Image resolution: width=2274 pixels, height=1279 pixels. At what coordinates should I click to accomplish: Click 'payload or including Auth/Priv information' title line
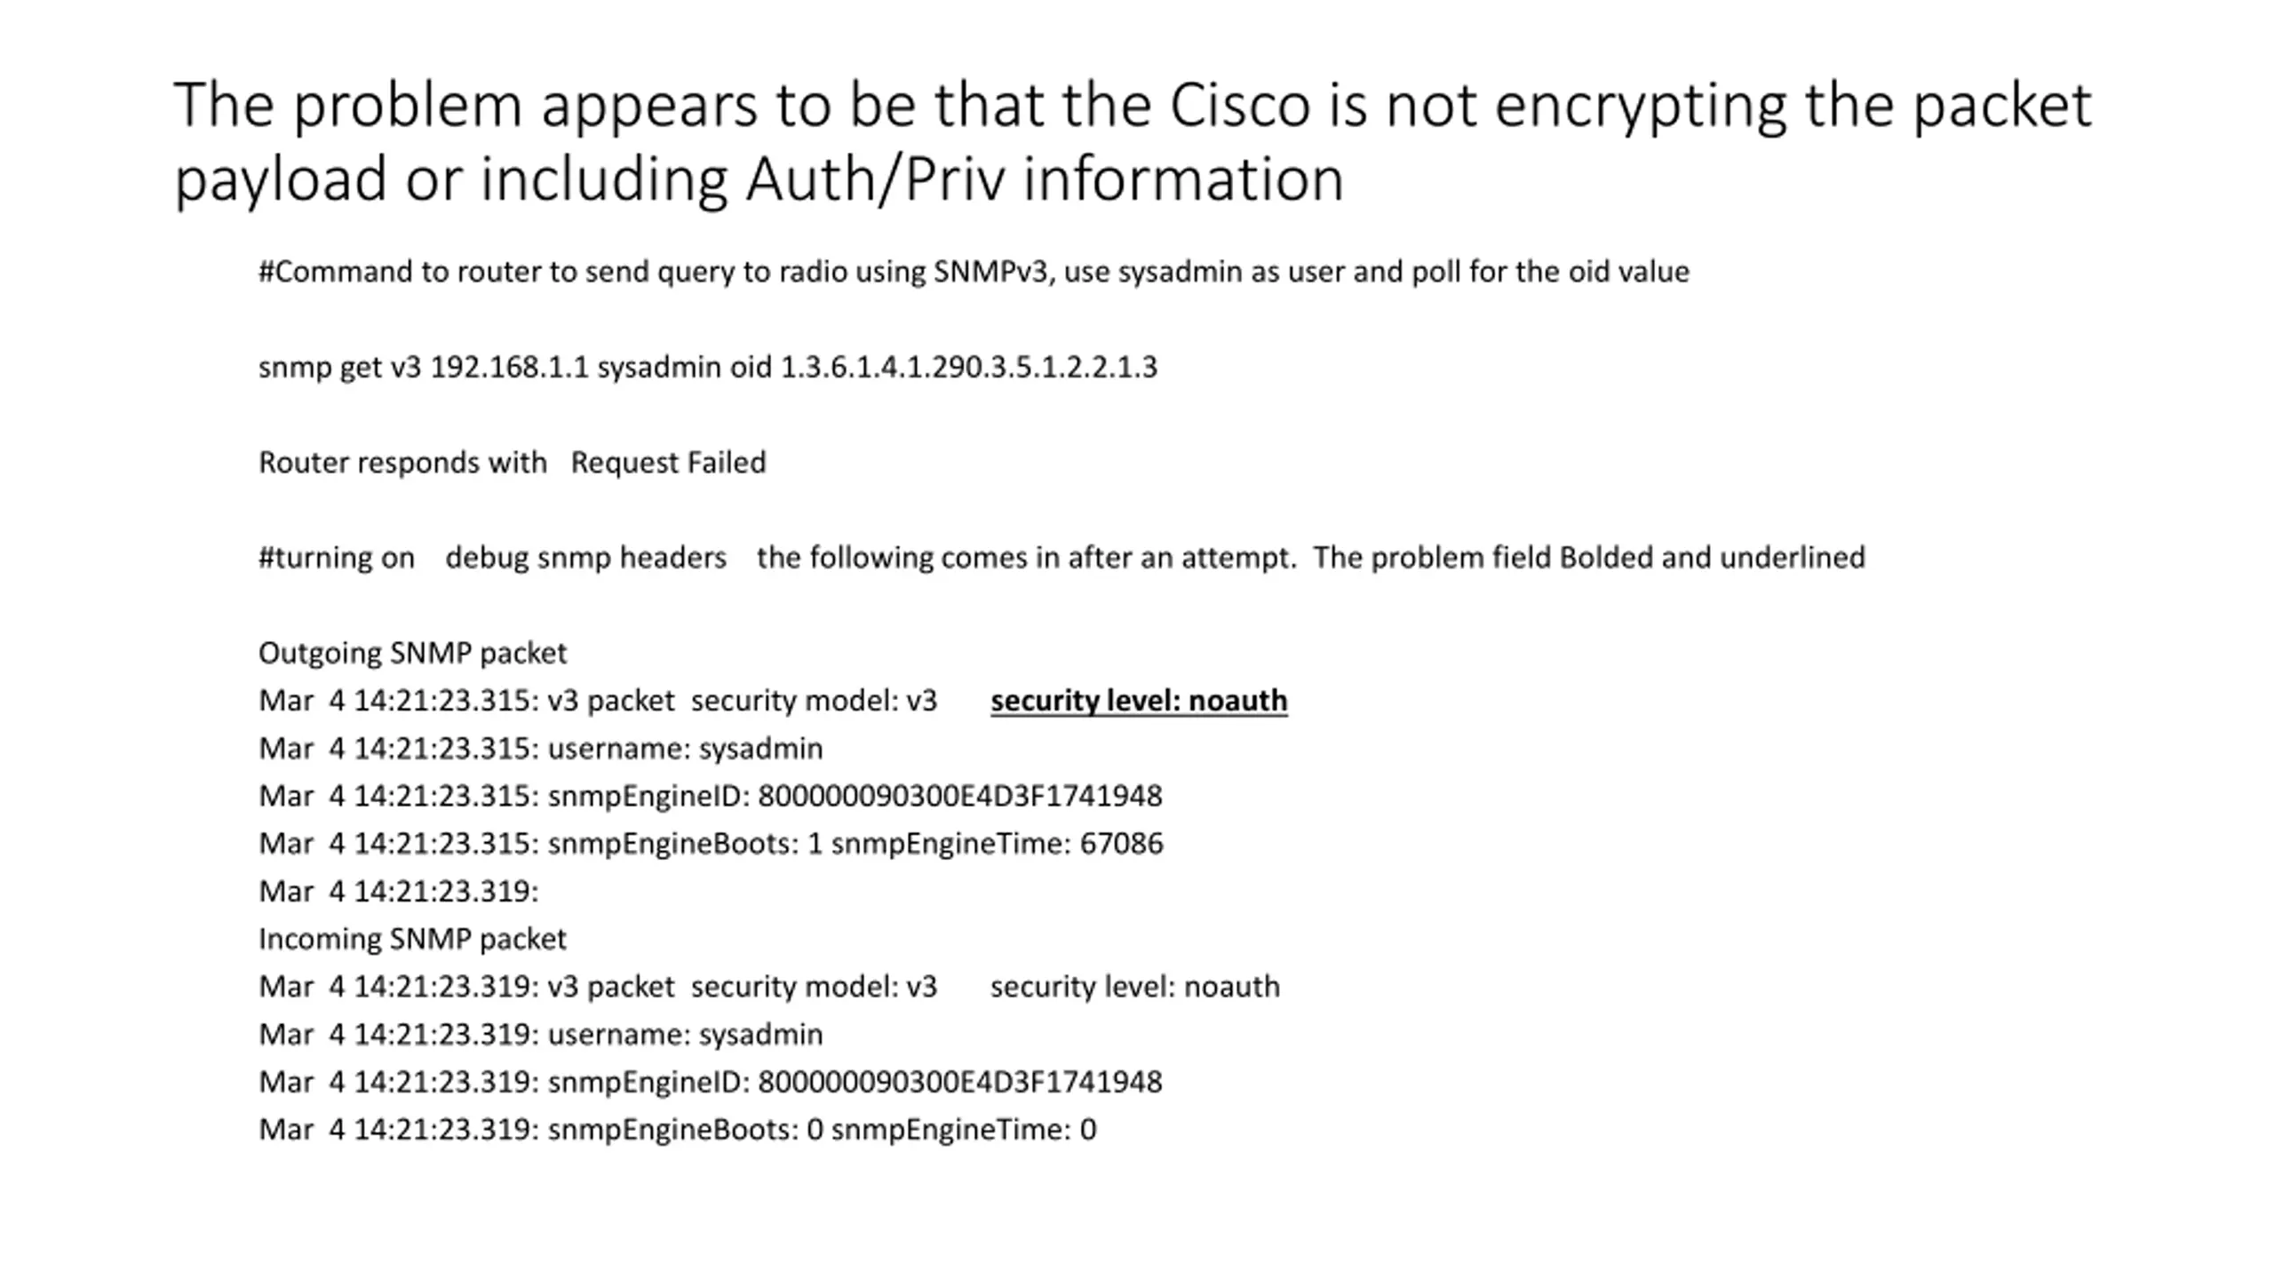coord(759,179)
